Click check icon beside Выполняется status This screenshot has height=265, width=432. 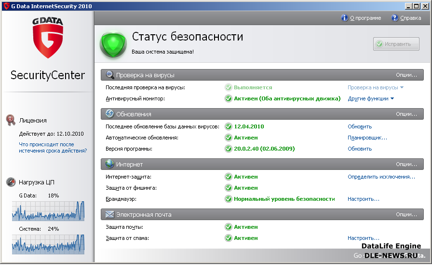229,87
